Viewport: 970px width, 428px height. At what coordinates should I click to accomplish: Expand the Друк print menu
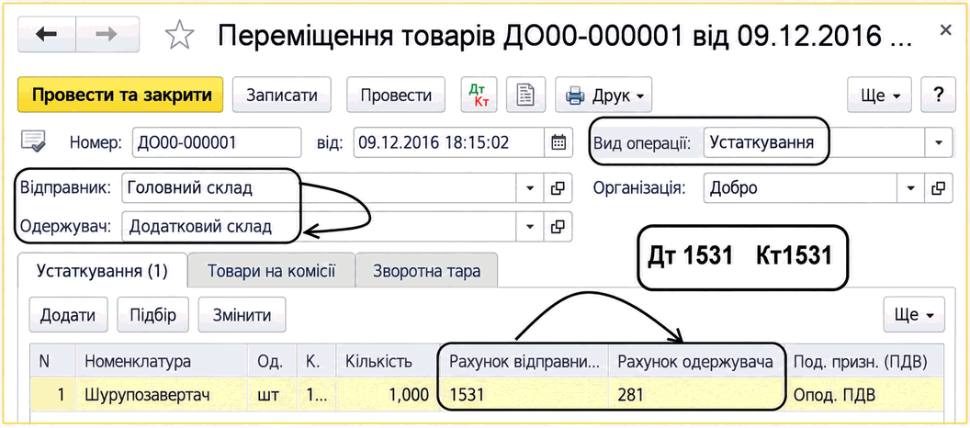point(603,95)
